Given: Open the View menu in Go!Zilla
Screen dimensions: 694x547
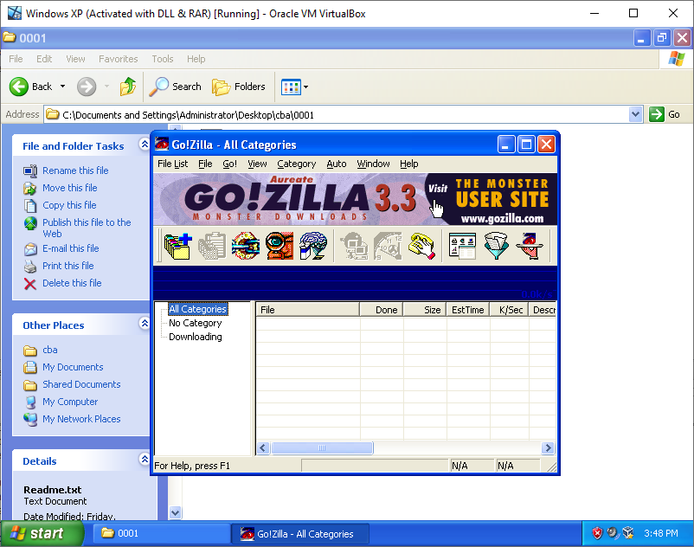Looking at the screenshot, I should click(x=257, y=164).
